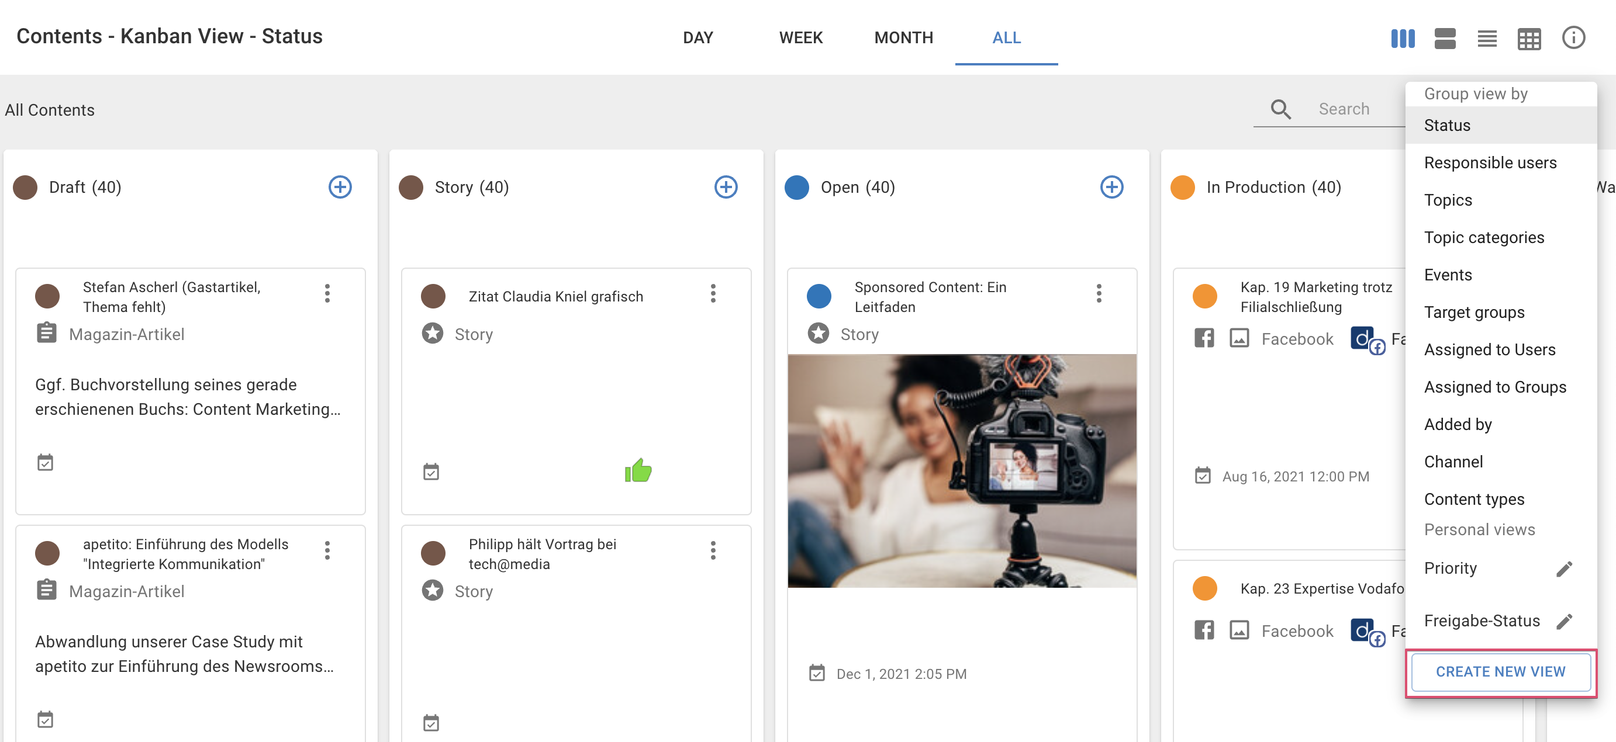Switch to list view icon

pos(1487,38)
